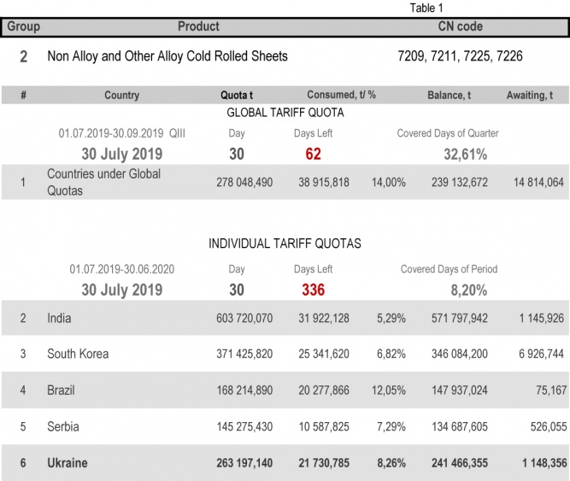The width and height of the screenshot is (570, 481).
Task: Click the INDIVIDUAL TARIFF QUOTAS heading
Action: 285,243
